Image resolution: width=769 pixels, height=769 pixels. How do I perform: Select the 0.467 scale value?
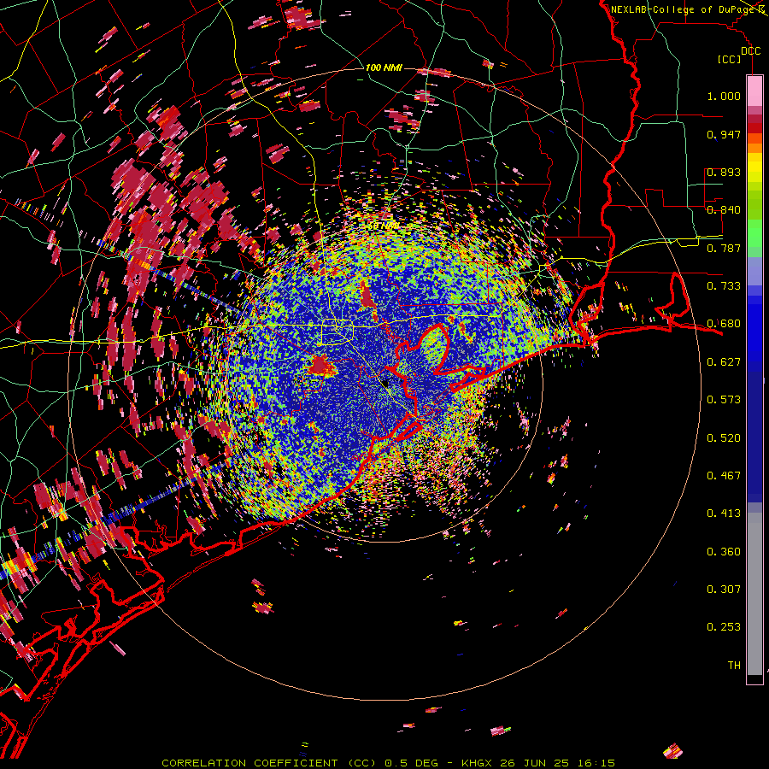pos(724,476)
